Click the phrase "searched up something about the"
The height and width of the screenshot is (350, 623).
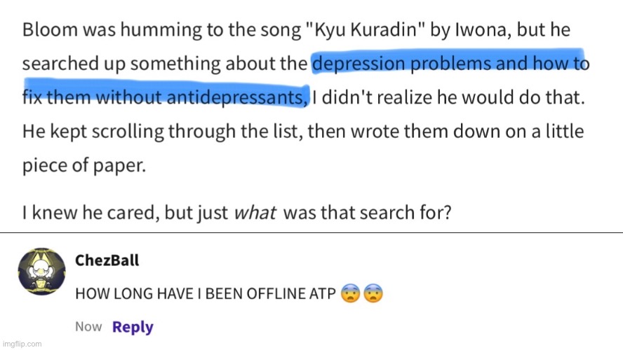coord(166,64)
